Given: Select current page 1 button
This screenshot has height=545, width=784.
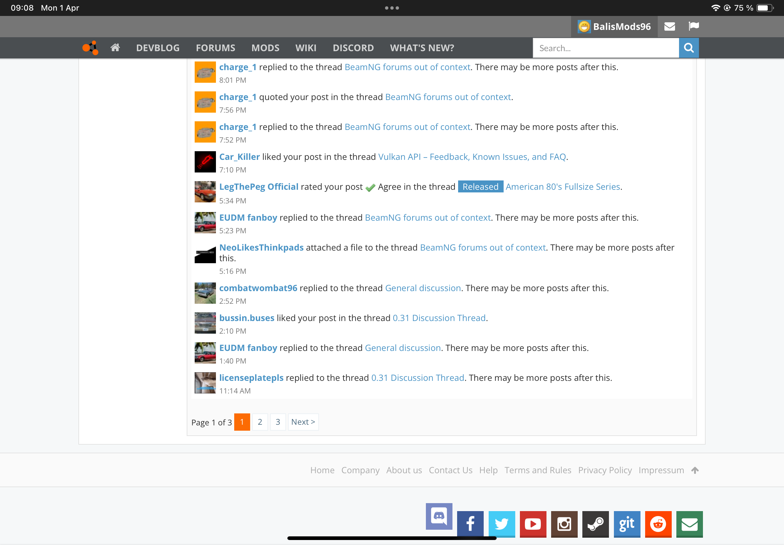Looking at the screenshot, I should pos(242,422).
